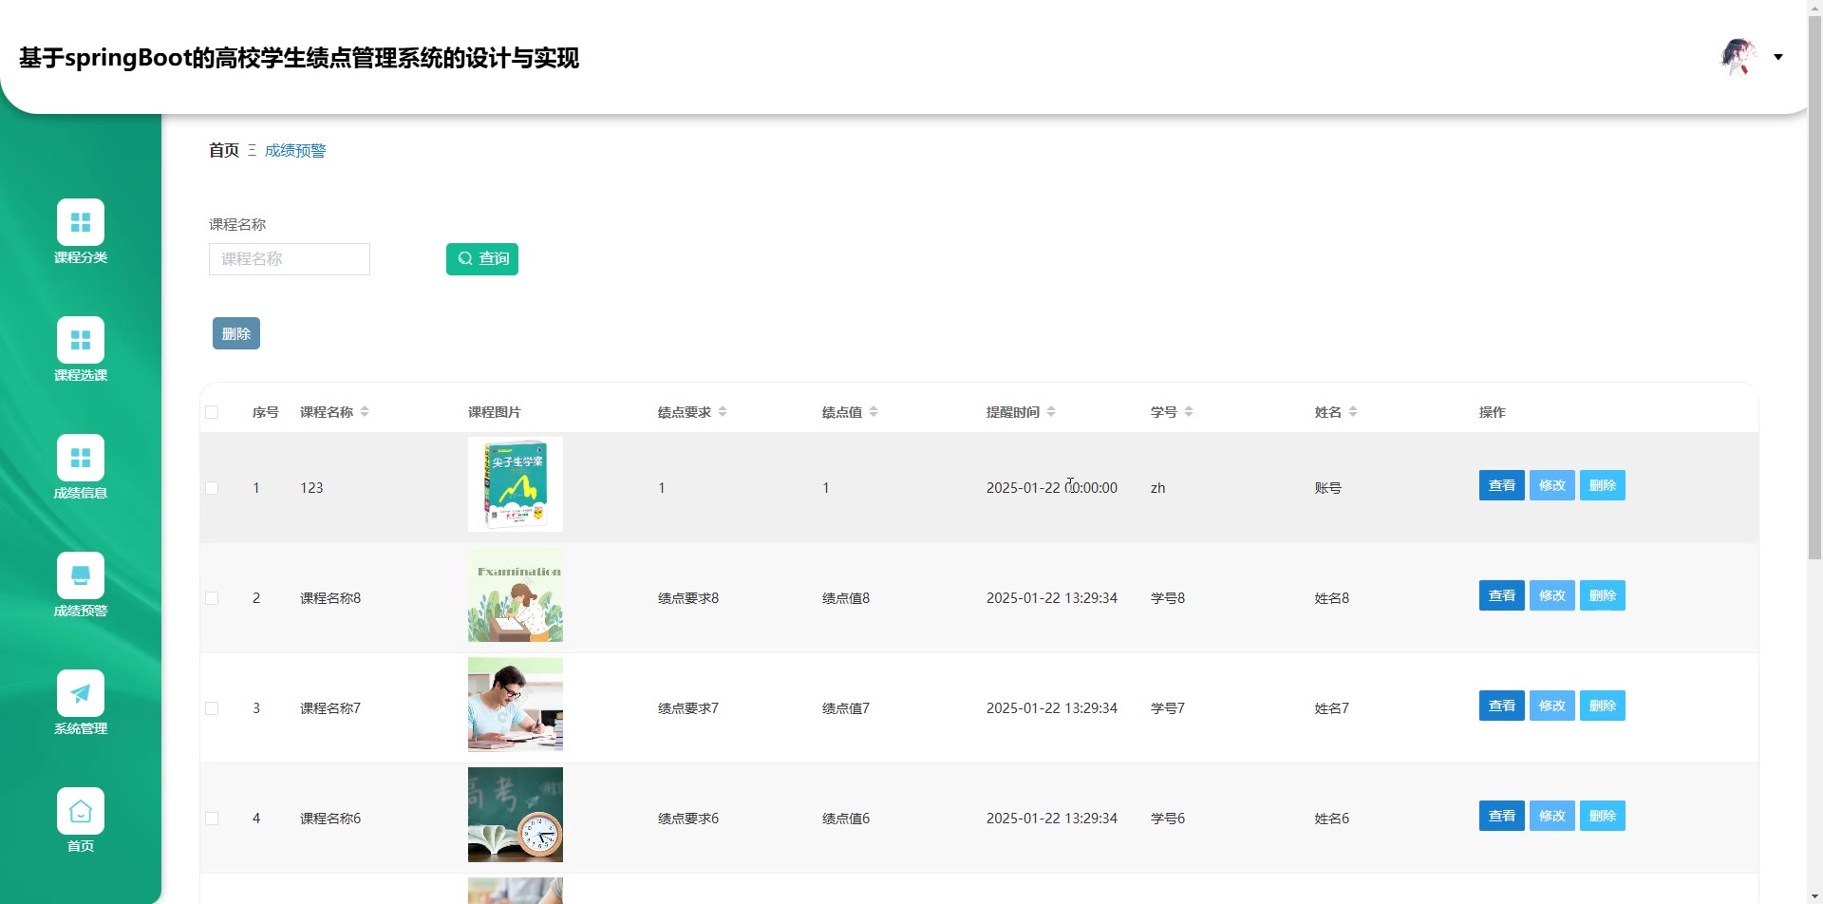
Task: Sort table by 提醒时间 column arrows
Action: [1051, 412]
